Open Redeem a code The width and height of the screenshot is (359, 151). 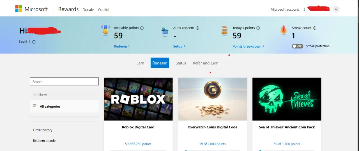[44, 141]
